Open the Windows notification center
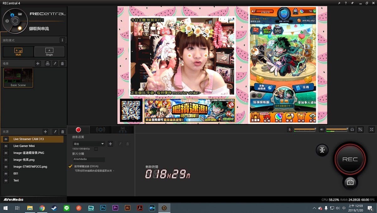The height and width of the screenshot is (213, 377). [370, 208]
